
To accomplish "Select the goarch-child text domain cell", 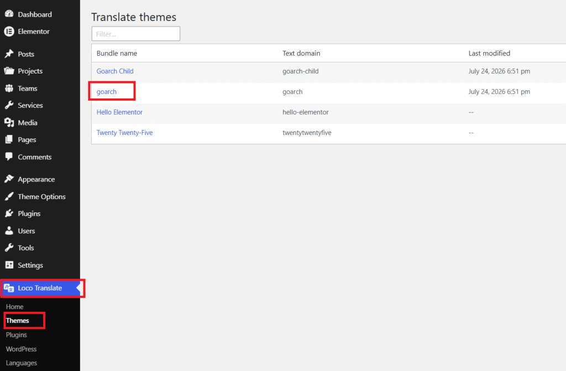I will pyautogui.click(x=301, y=71).
